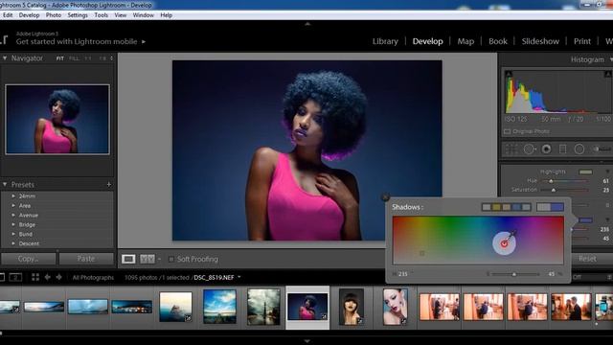Click the Copy... button

pyautogui.click(x=28, y=259)
